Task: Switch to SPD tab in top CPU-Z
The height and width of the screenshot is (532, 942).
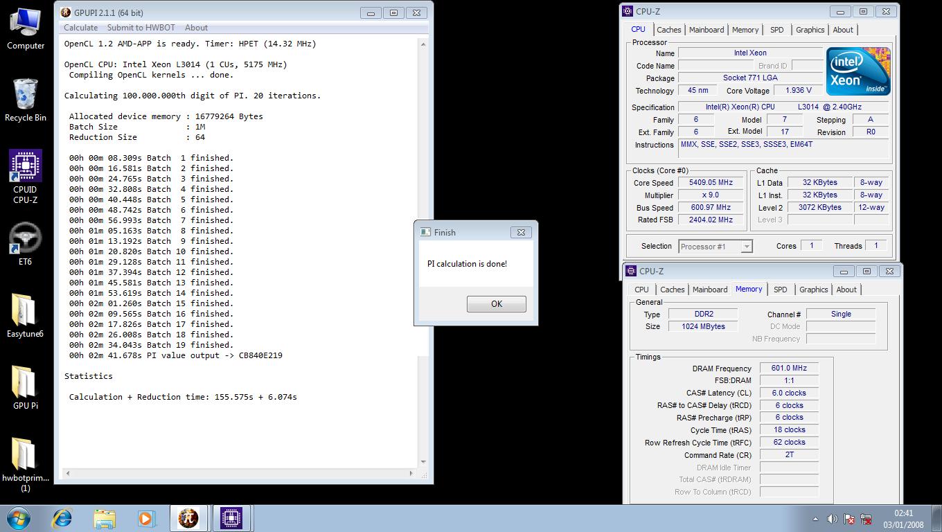Action: 777,30
